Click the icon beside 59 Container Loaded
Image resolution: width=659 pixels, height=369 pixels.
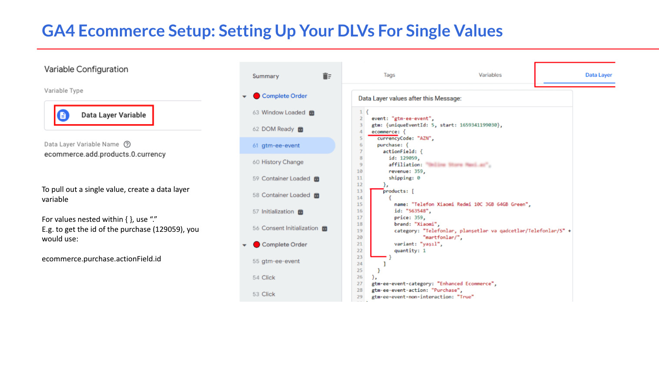(317, 179)
